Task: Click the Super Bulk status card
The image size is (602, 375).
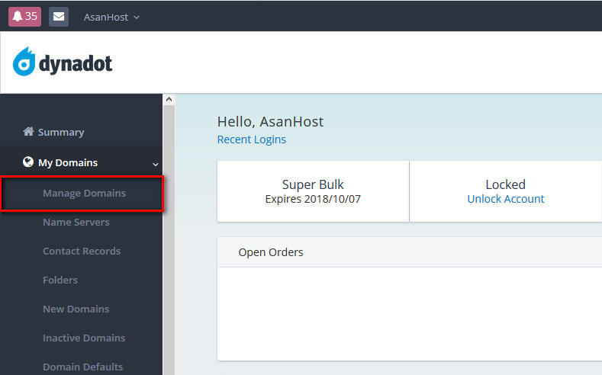Action: point(313,191)
